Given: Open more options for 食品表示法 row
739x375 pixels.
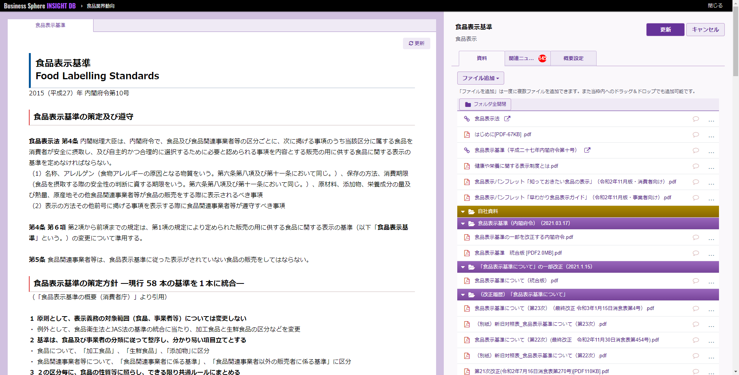Looking at the screenshot, I should click(711, 120).
